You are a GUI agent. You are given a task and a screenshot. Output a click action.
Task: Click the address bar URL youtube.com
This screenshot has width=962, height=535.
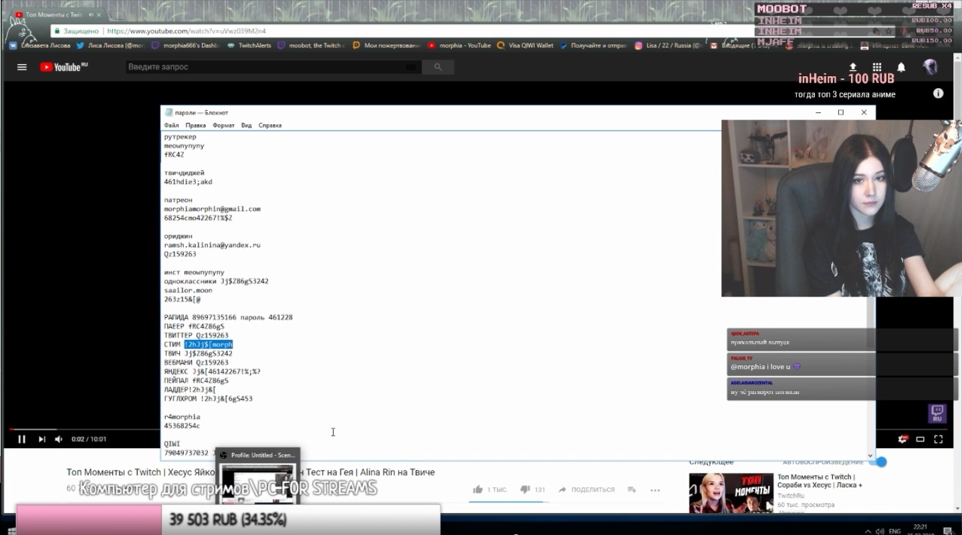(x=186, y=31)
